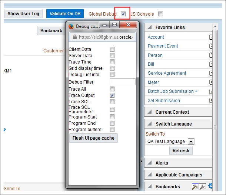Screen dimensions: 226x195
Task: Check Trace SQL Parameters checkbox
Action: pos(112,110)
